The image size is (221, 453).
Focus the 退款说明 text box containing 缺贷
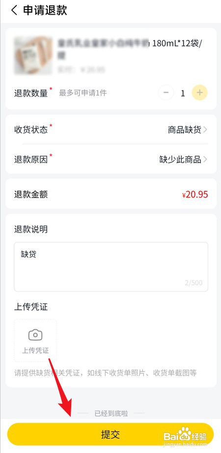[x=111, y=267]
